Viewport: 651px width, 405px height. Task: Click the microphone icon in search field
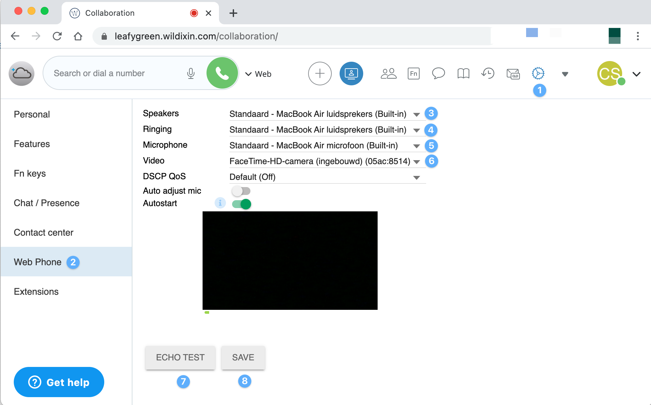(191, 74)
